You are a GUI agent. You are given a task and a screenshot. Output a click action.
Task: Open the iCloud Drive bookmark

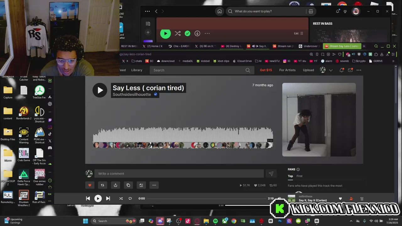[242, 61]
